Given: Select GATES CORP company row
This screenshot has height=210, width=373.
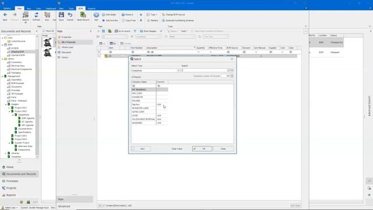Looking at the screenshot, I should (149, 111).
